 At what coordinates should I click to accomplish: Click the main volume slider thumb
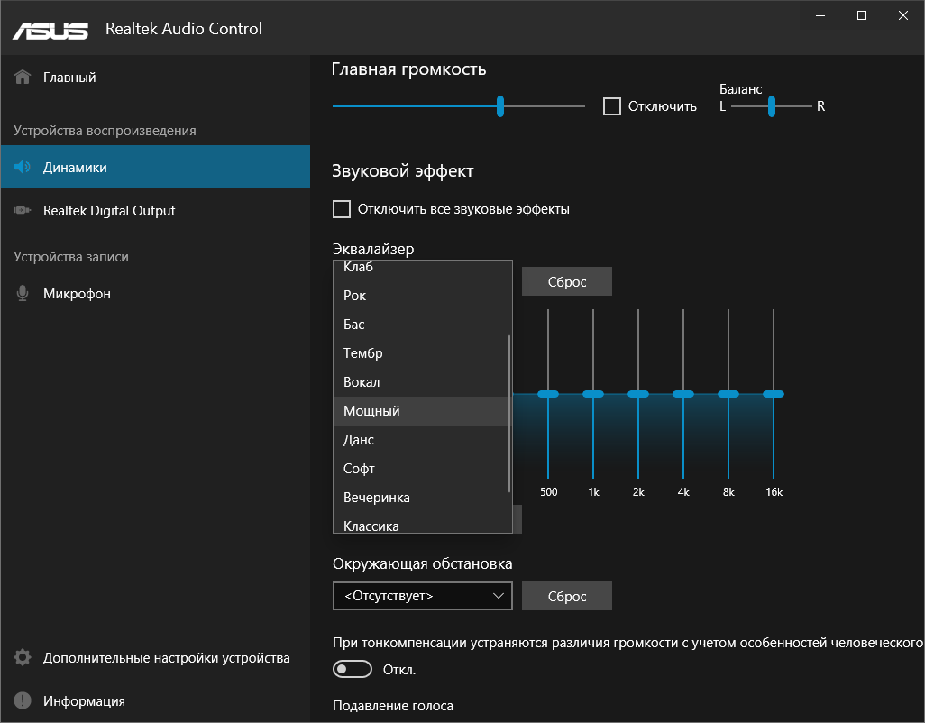(x=499, y=106)
